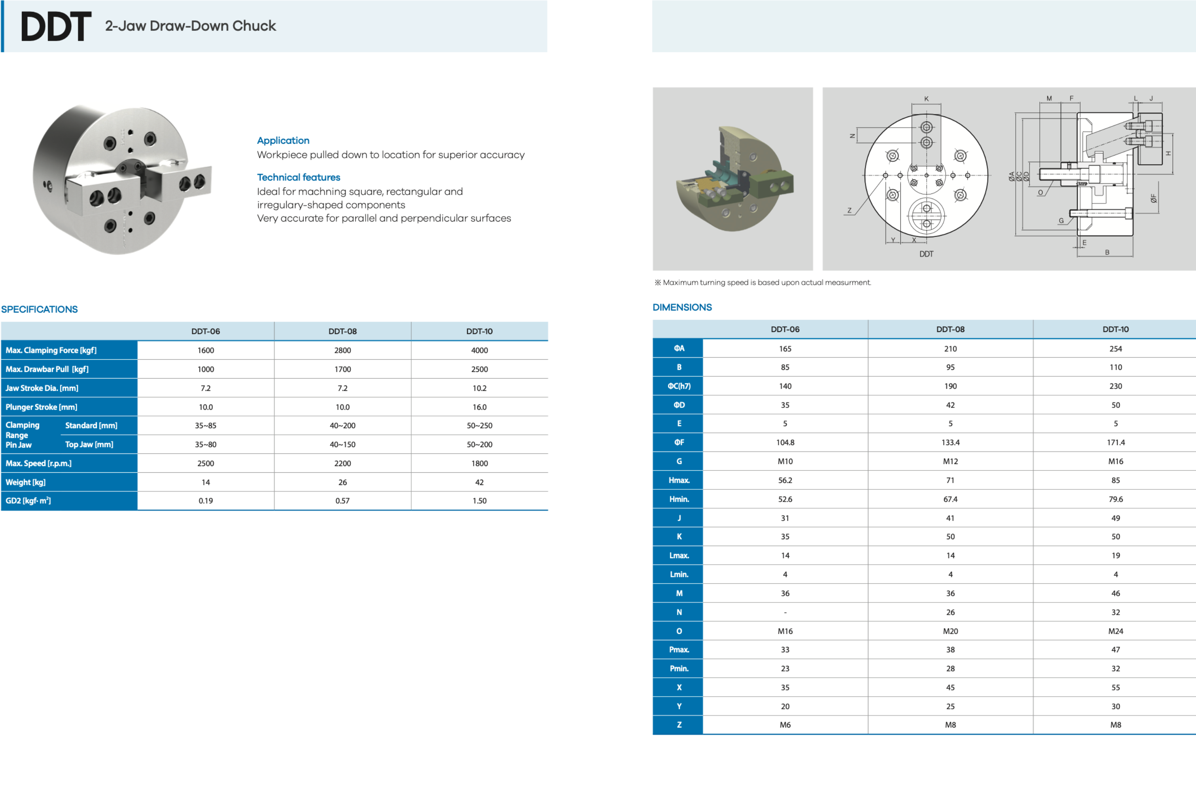This screenshot has height=811, width=1196.
Task: Click the large DDT title text
Action: tap(56, 27)
